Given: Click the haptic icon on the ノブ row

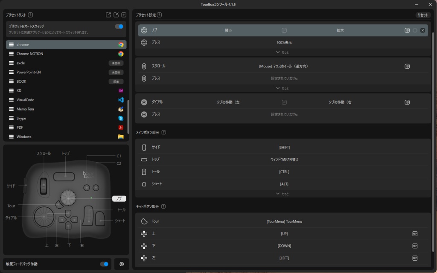Looking at the screenshot, I should tap(407, 30).
